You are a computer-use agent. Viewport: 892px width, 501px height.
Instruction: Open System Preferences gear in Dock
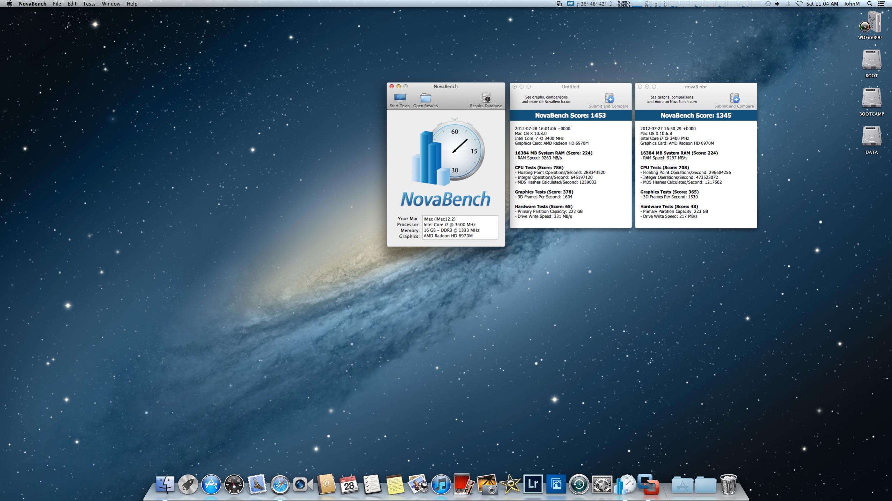[602, 484]
